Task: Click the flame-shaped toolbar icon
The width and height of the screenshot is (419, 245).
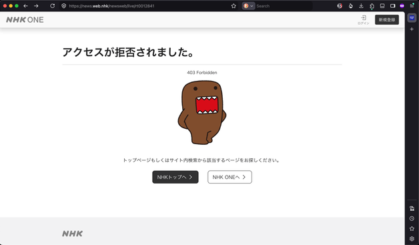Action: [350, 6]
